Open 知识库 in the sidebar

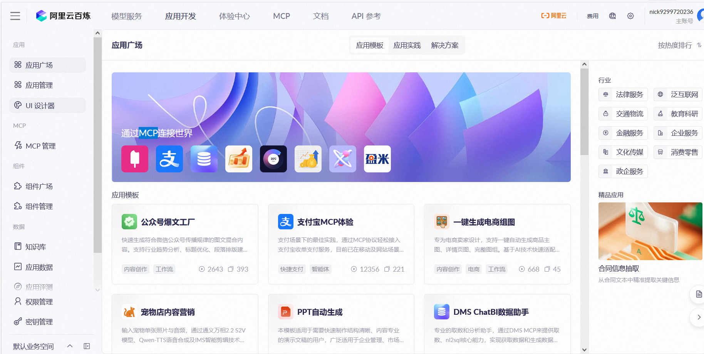[47, 247]
